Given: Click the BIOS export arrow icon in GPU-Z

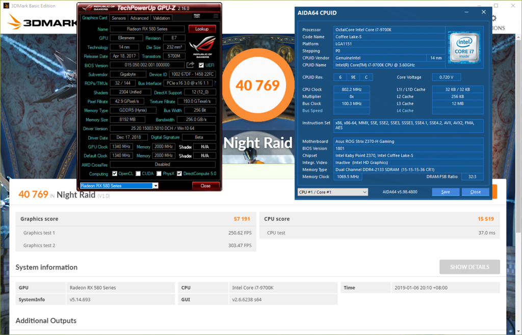Looking at the screenshot, I should click(x=190, y=65).
